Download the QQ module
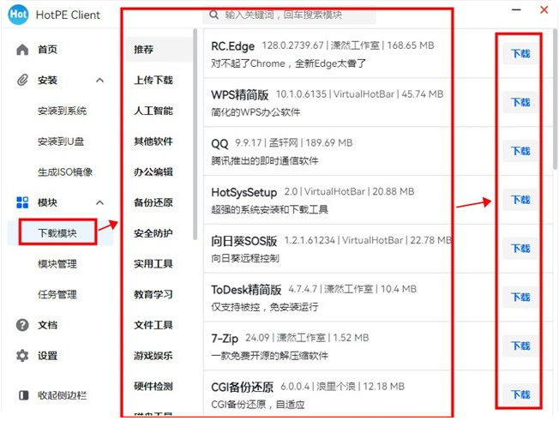Image resolution: width=559 pixels, height=421 pixels. tap(520, 151)
